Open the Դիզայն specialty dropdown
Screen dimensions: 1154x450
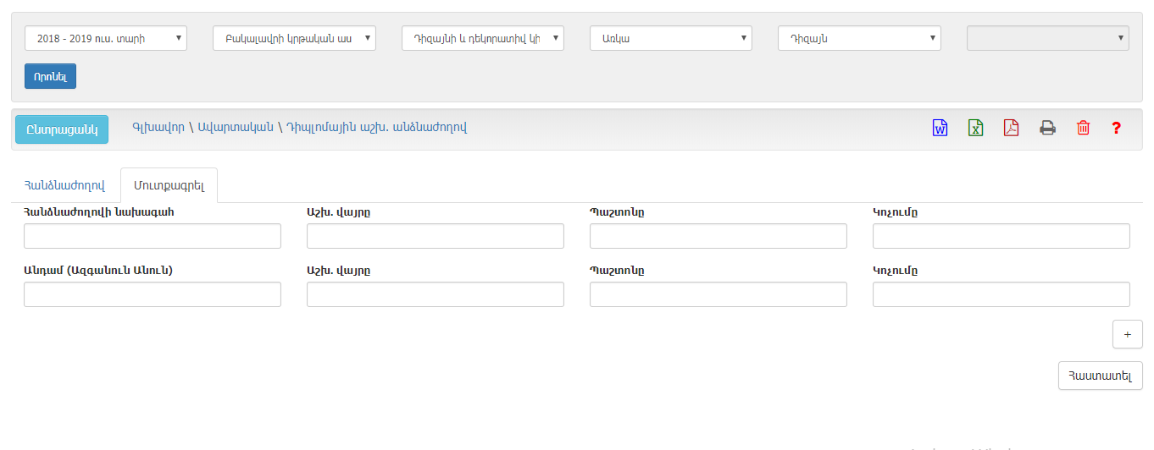point(858,38)
